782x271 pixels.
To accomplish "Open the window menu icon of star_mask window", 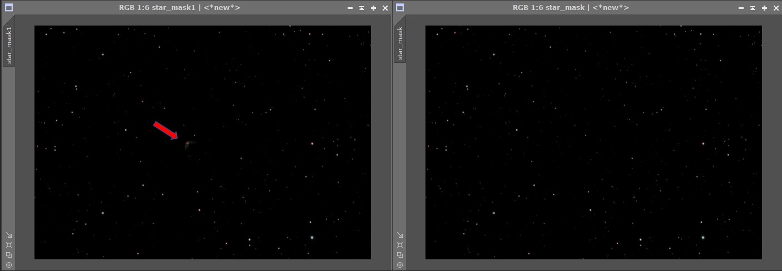I will tap(399, 8).
